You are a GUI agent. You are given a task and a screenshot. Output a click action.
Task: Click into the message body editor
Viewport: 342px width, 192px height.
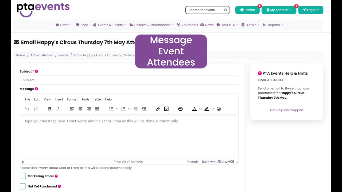(x=129, y=137)
